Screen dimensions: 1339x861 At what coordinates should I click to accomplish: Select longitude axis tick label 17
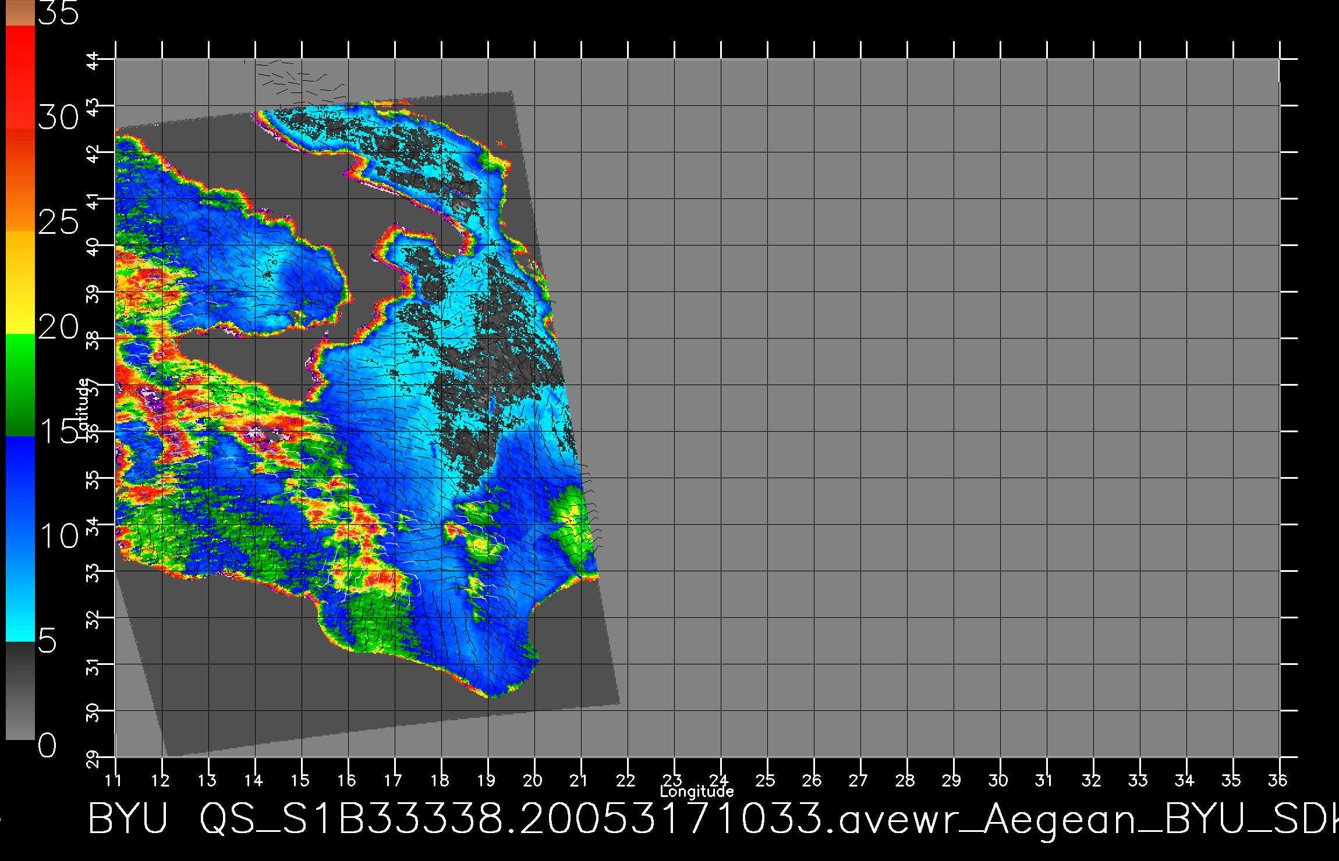(x=392, y=780)
